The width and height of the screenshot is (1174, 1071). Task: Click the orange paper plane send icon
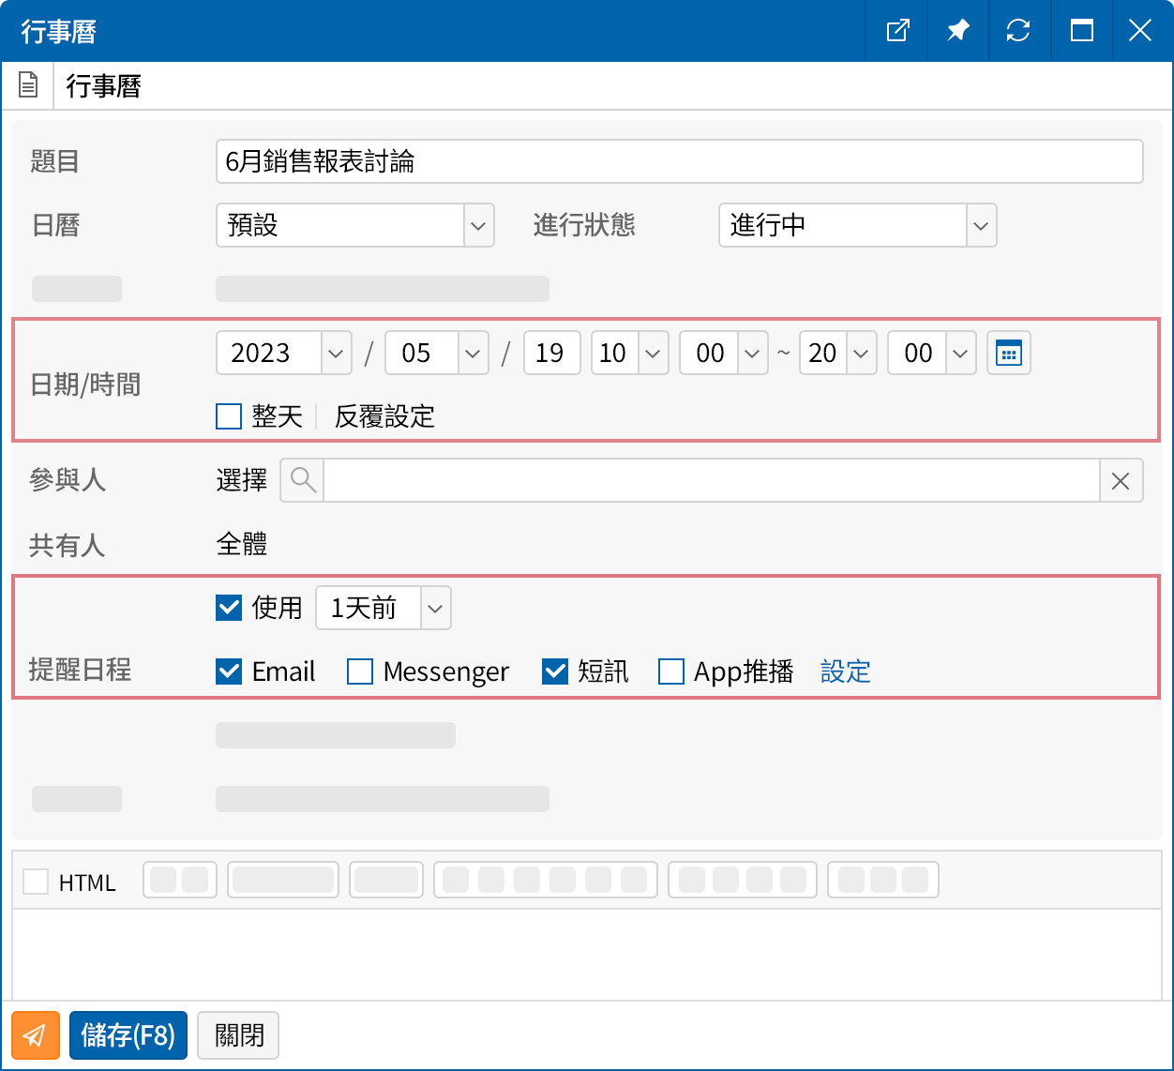coord(36,1035)
